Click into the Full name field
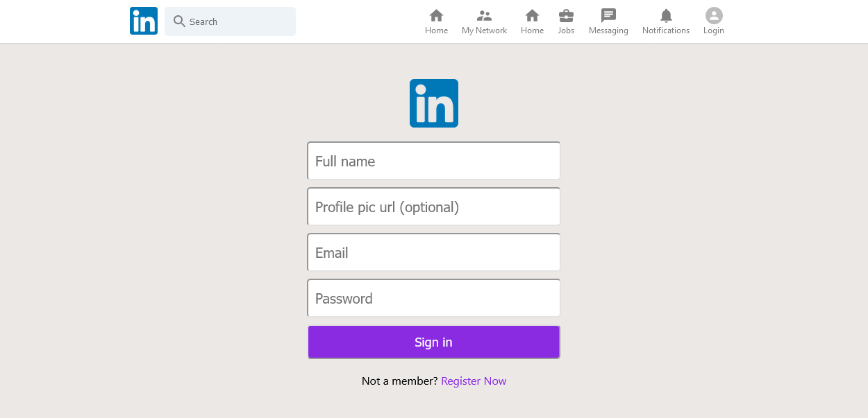The image size is (868, 418). pos(434,161)
